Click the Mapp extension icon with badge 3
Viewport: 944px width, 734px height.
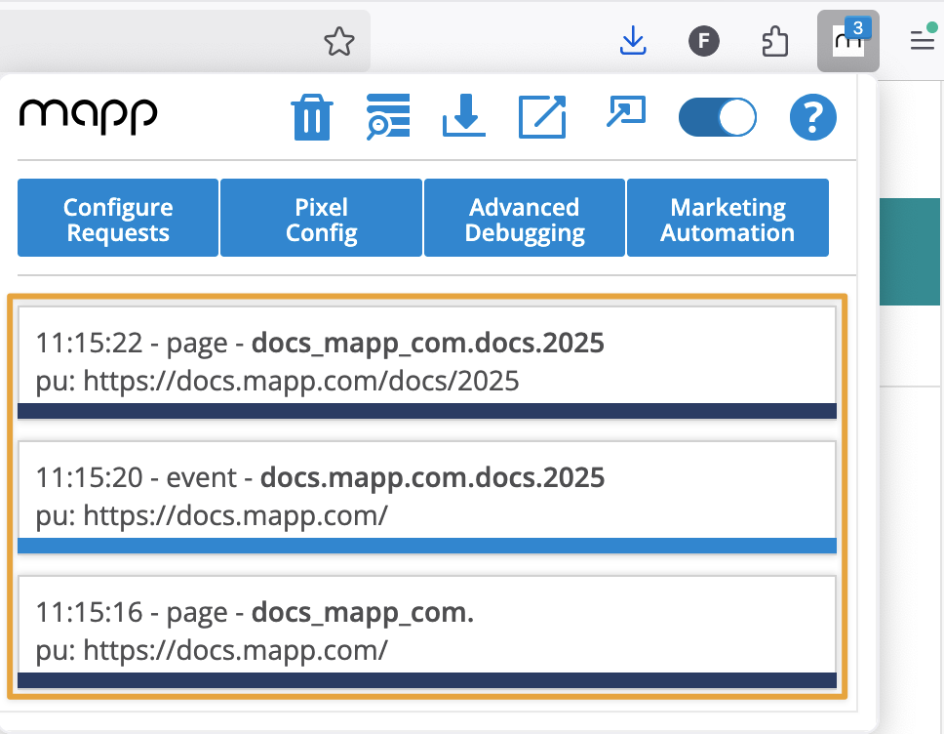click(x=848, y=41)
